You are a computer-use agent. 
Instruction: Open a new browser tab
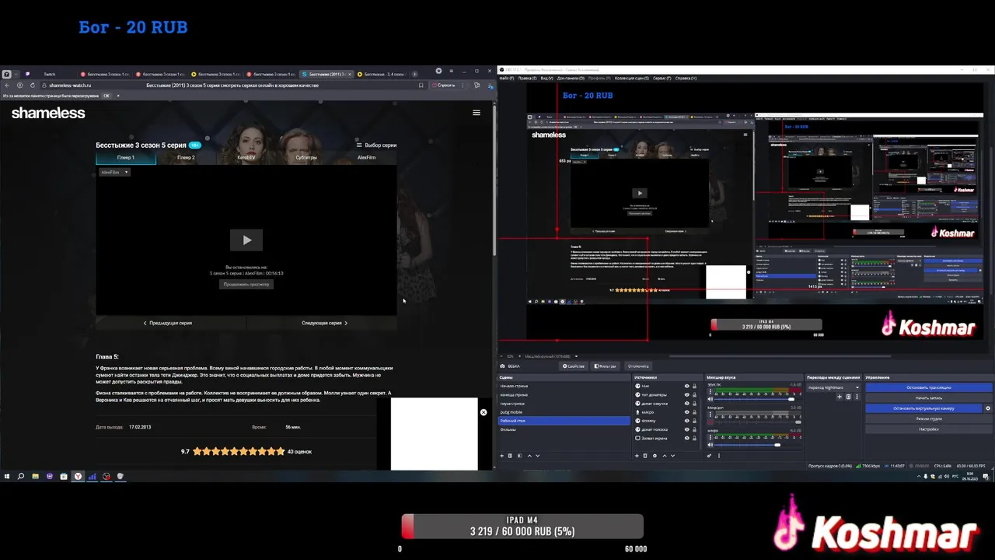(414, 74)
